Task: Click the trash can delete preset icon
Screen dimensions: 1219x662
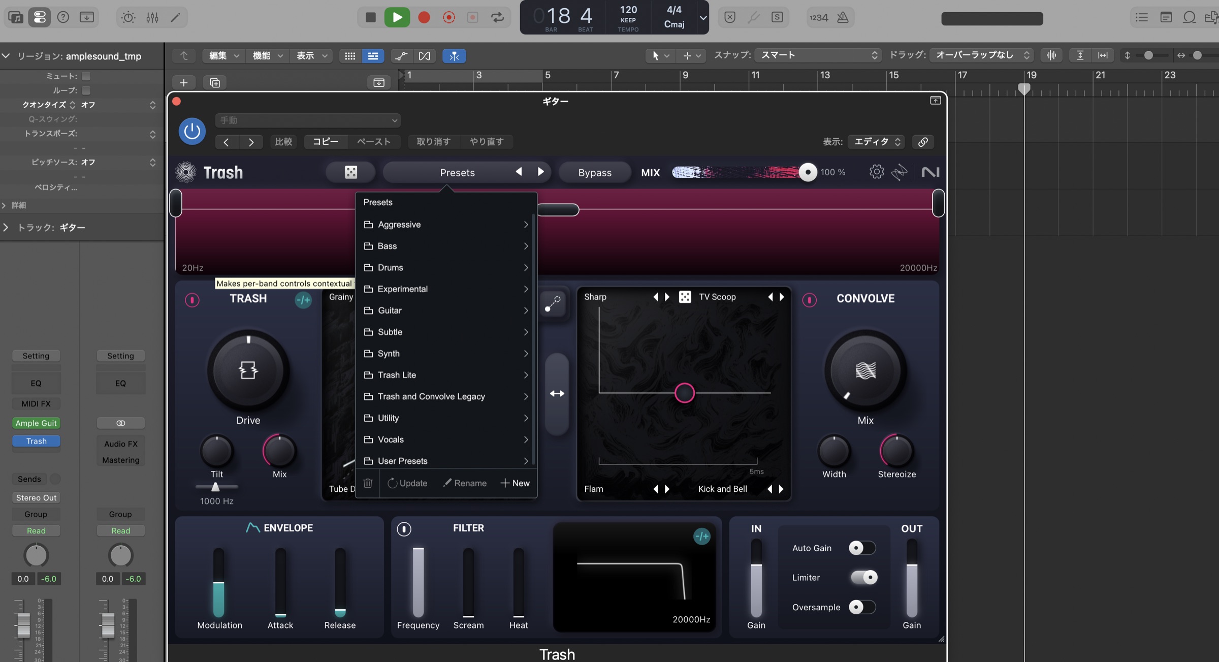Action: [x=368, y=483]
